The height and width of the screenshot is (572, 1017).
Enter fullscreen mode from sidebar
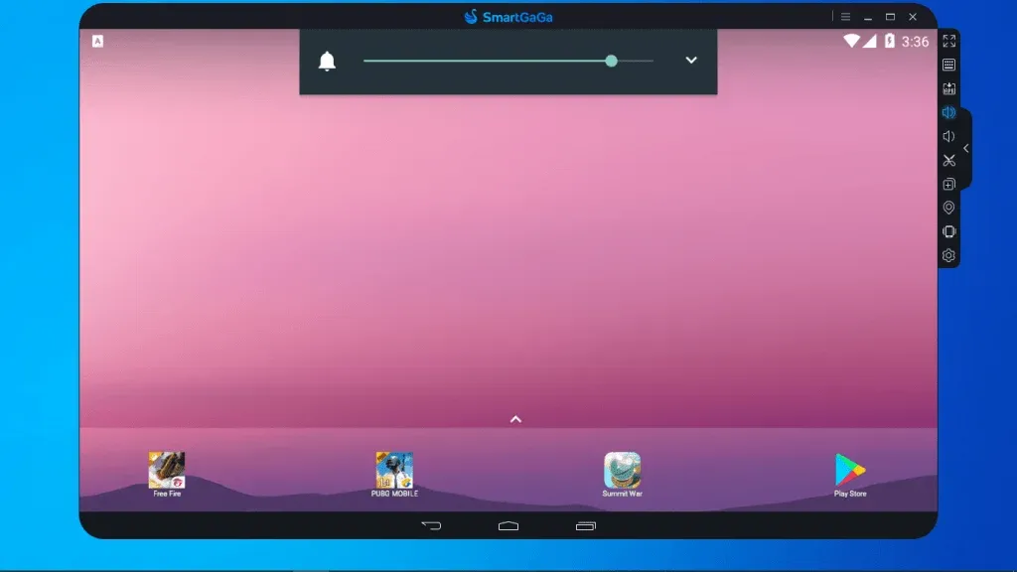click(948, 41)
